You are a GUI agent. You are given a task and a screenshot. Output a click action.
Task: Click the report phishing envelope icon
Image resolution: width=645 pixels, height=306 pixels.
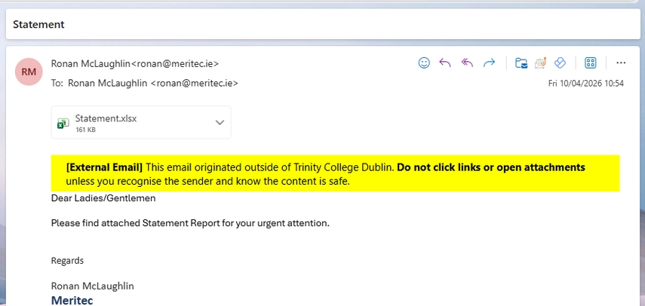(x=540, y=63)
